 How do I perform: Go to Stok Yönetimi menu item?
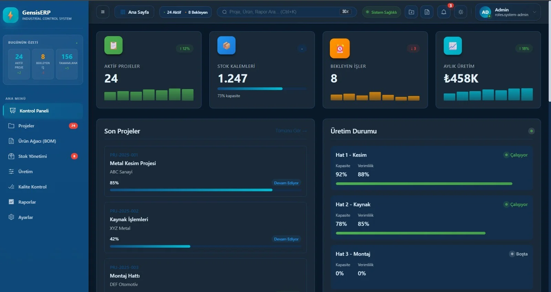(32, 156)
